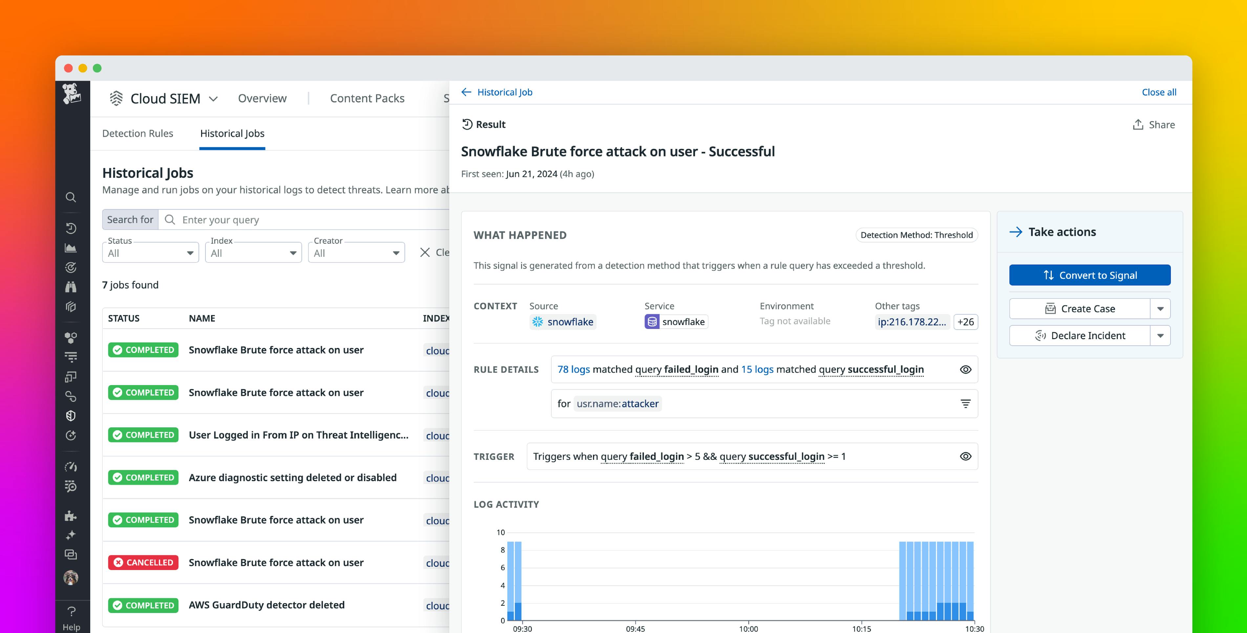Screen dimensions: 1247x633
Task: Switch to the Detection Rules tab
Action: click(137, 133)
